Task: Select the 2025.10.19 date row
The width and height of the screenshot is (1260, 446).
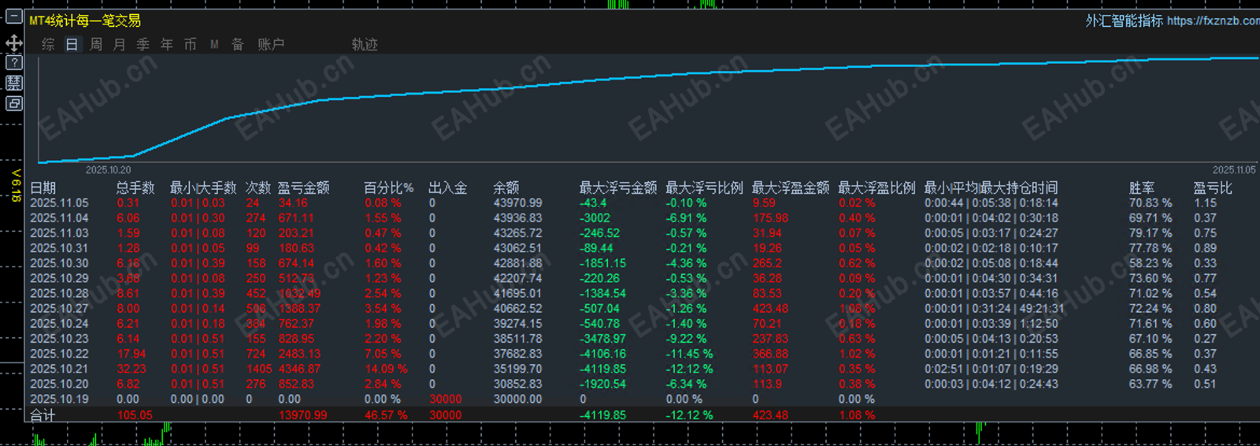Action: 59,400
